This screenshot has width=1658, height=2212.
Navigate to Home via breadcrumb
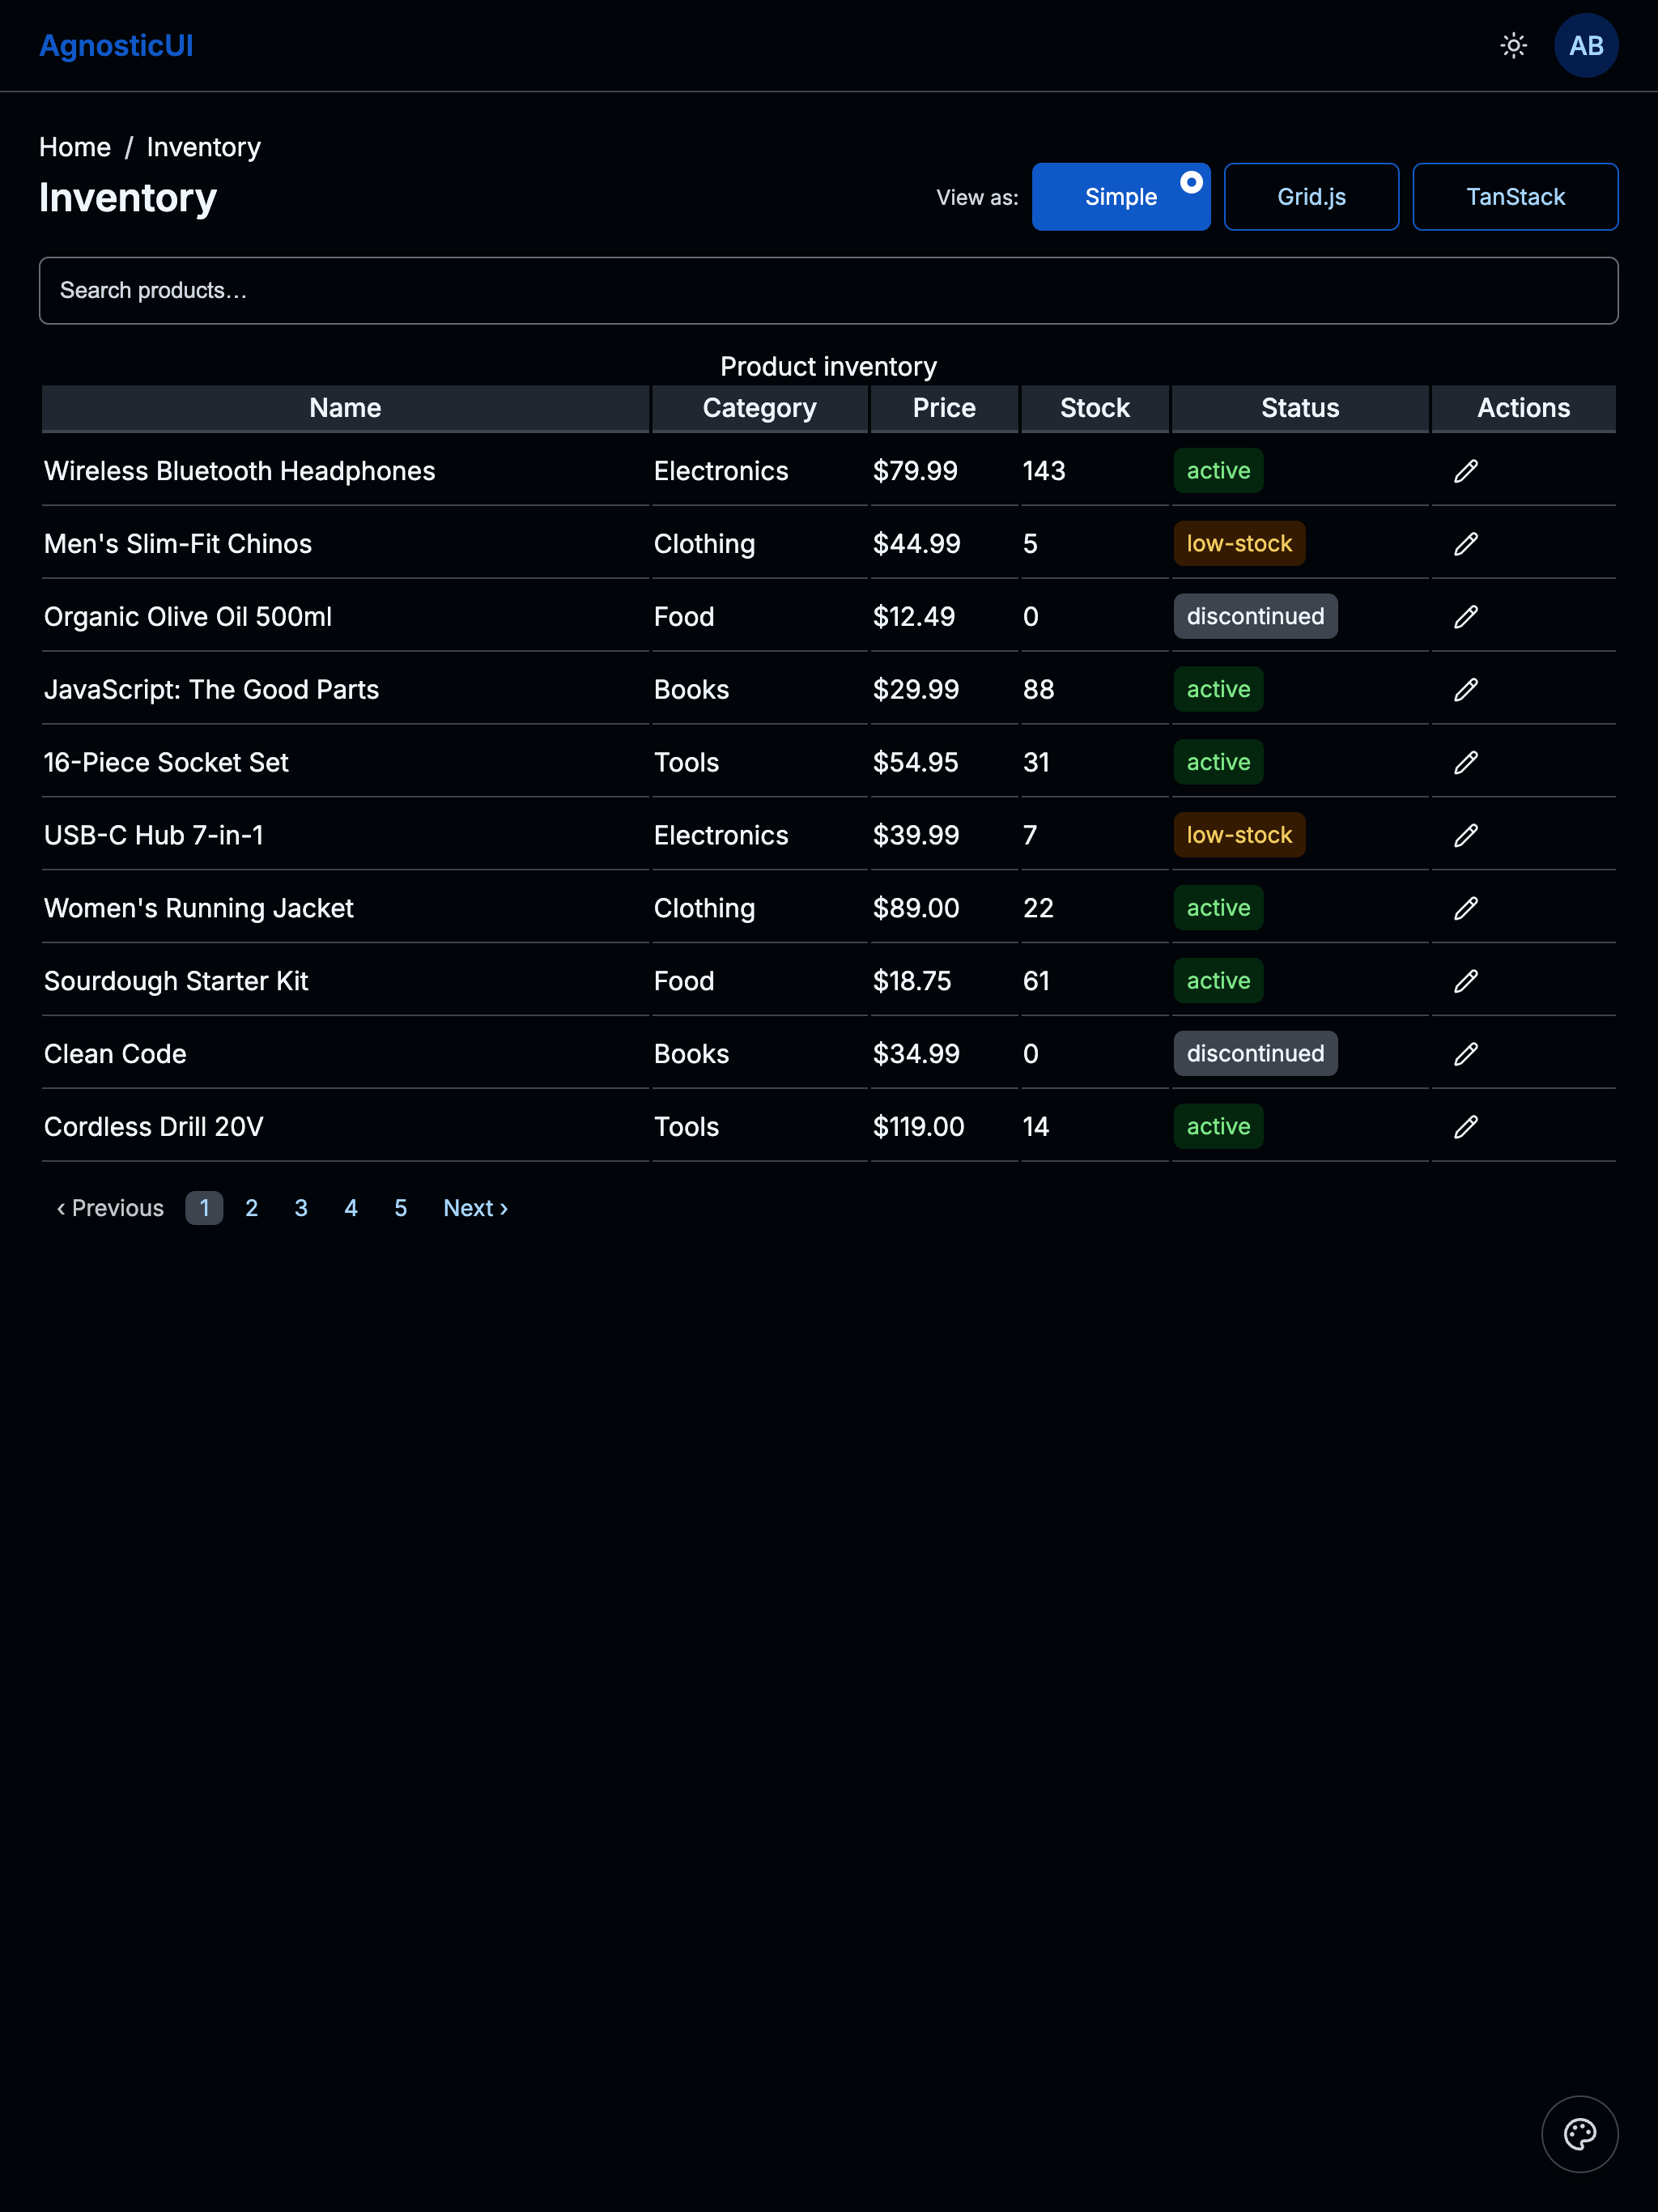click(x=75, y=146)
